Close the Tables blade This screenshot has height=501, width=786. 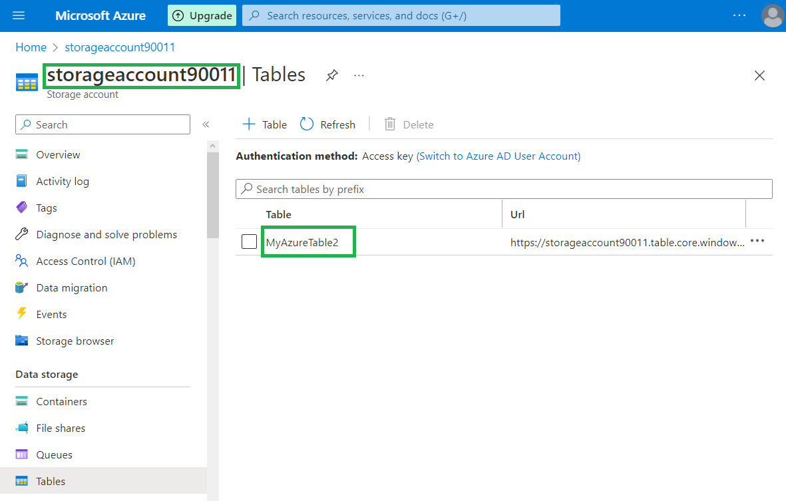click(x=759, y=76)
